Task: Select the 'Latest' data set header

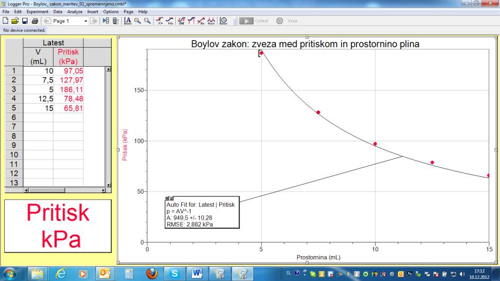Action: click(53, 43)
